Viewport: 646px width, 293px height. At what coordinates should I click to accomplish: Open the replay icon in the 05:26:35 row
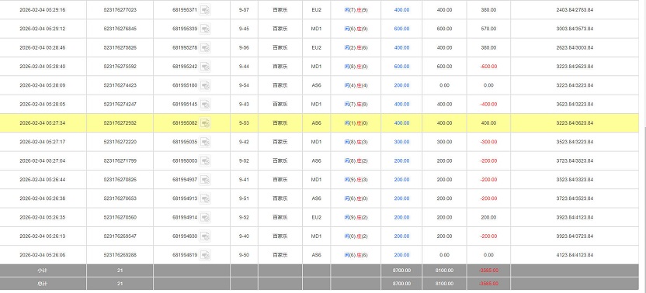point(205,217)
